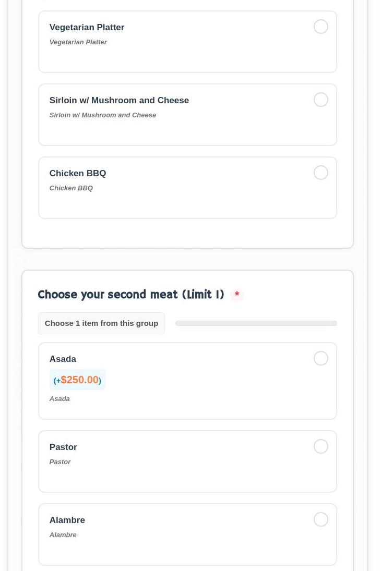Screen dimensions: 381x571
Task: Select the Pastor radio button
Action: click(x=321, y=446)
